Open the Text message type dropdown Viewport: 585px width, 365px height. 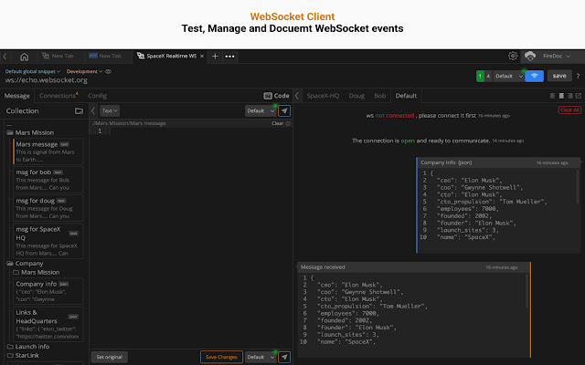point(110,110)
